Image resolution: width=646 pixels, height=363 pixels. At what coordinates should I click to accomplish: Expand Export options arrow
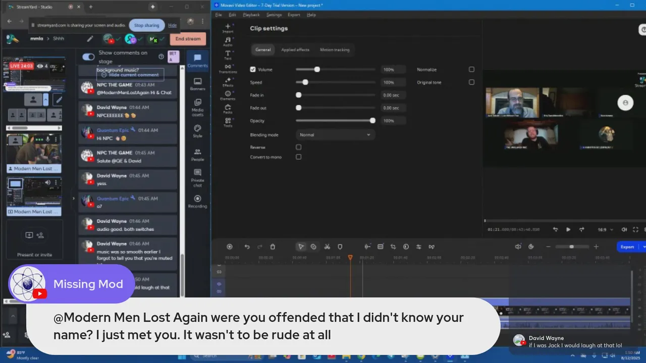(x=643, y=247)
